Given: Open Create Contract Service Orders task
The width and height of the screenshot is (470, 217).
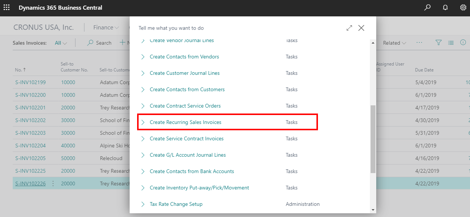Looking at the screenshot, I should click(x=185, y=106).
